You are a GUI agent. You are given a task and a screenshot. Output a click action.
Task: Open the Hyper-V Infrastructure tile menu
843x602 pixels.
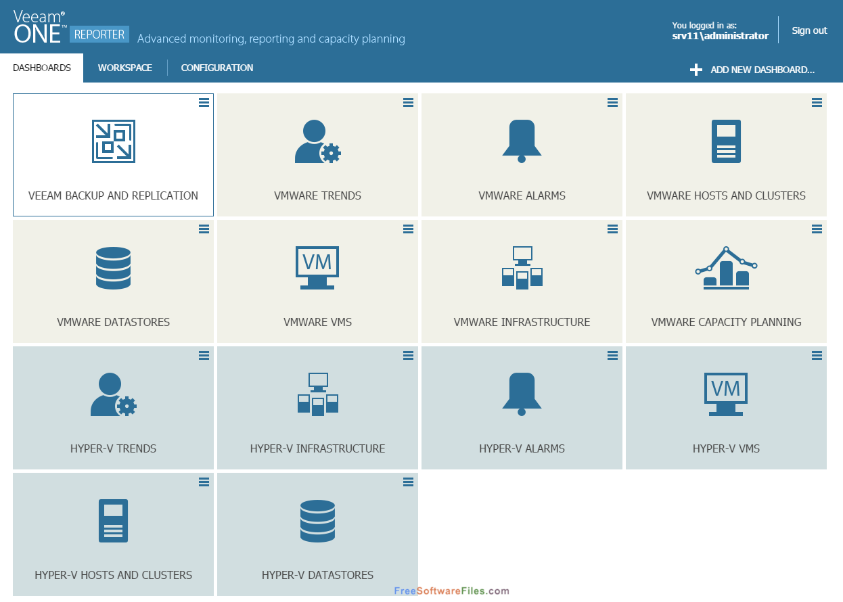point(408,355)
